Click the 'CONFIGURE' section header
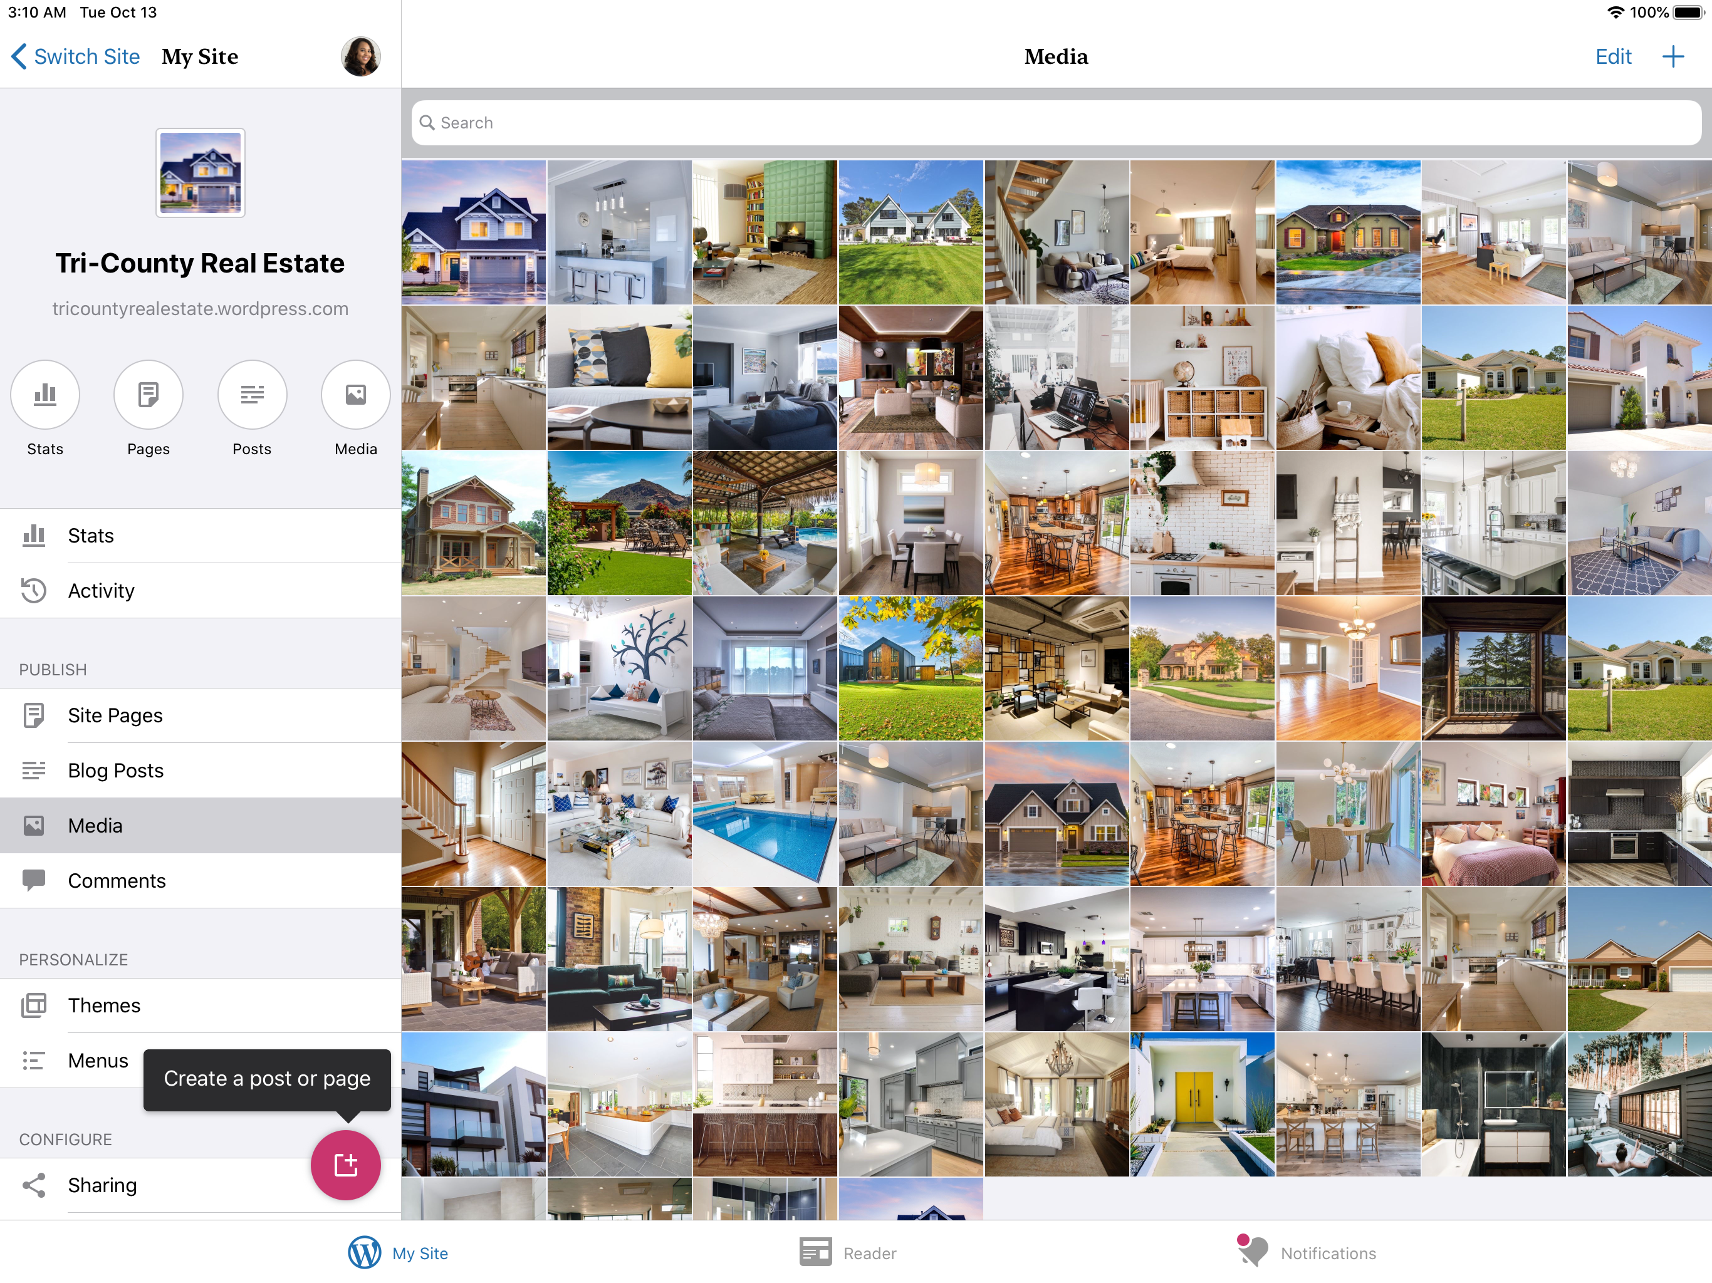The width and height of the screenshot is (1712, 1283). [66, 1139]
